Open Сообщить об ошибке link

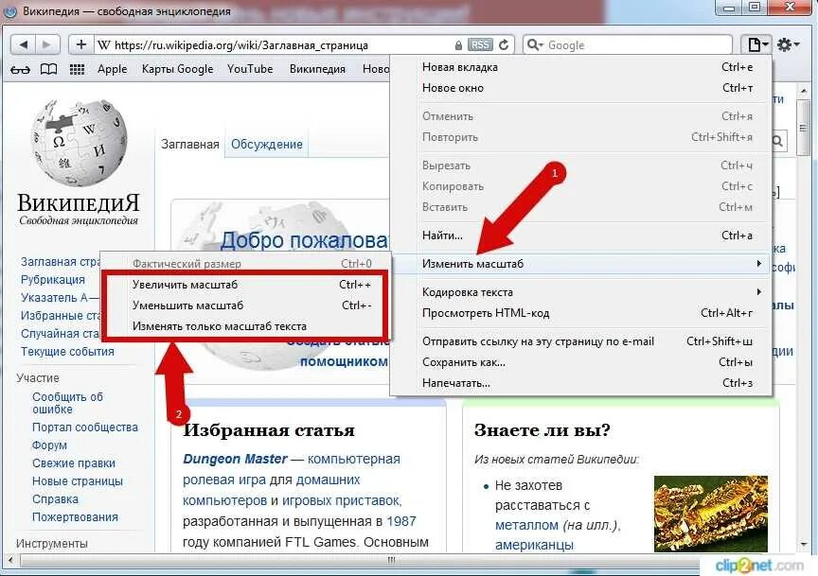click(67, 404)
